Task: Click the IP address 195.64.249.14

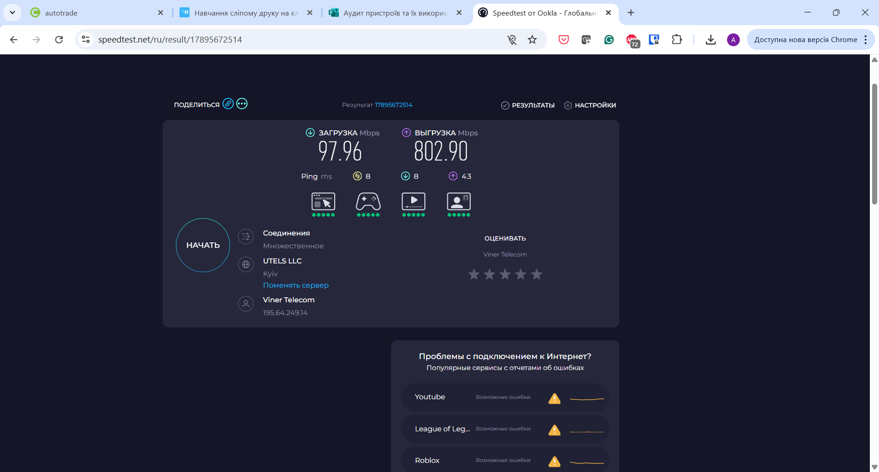Action: tap(285, 313)
